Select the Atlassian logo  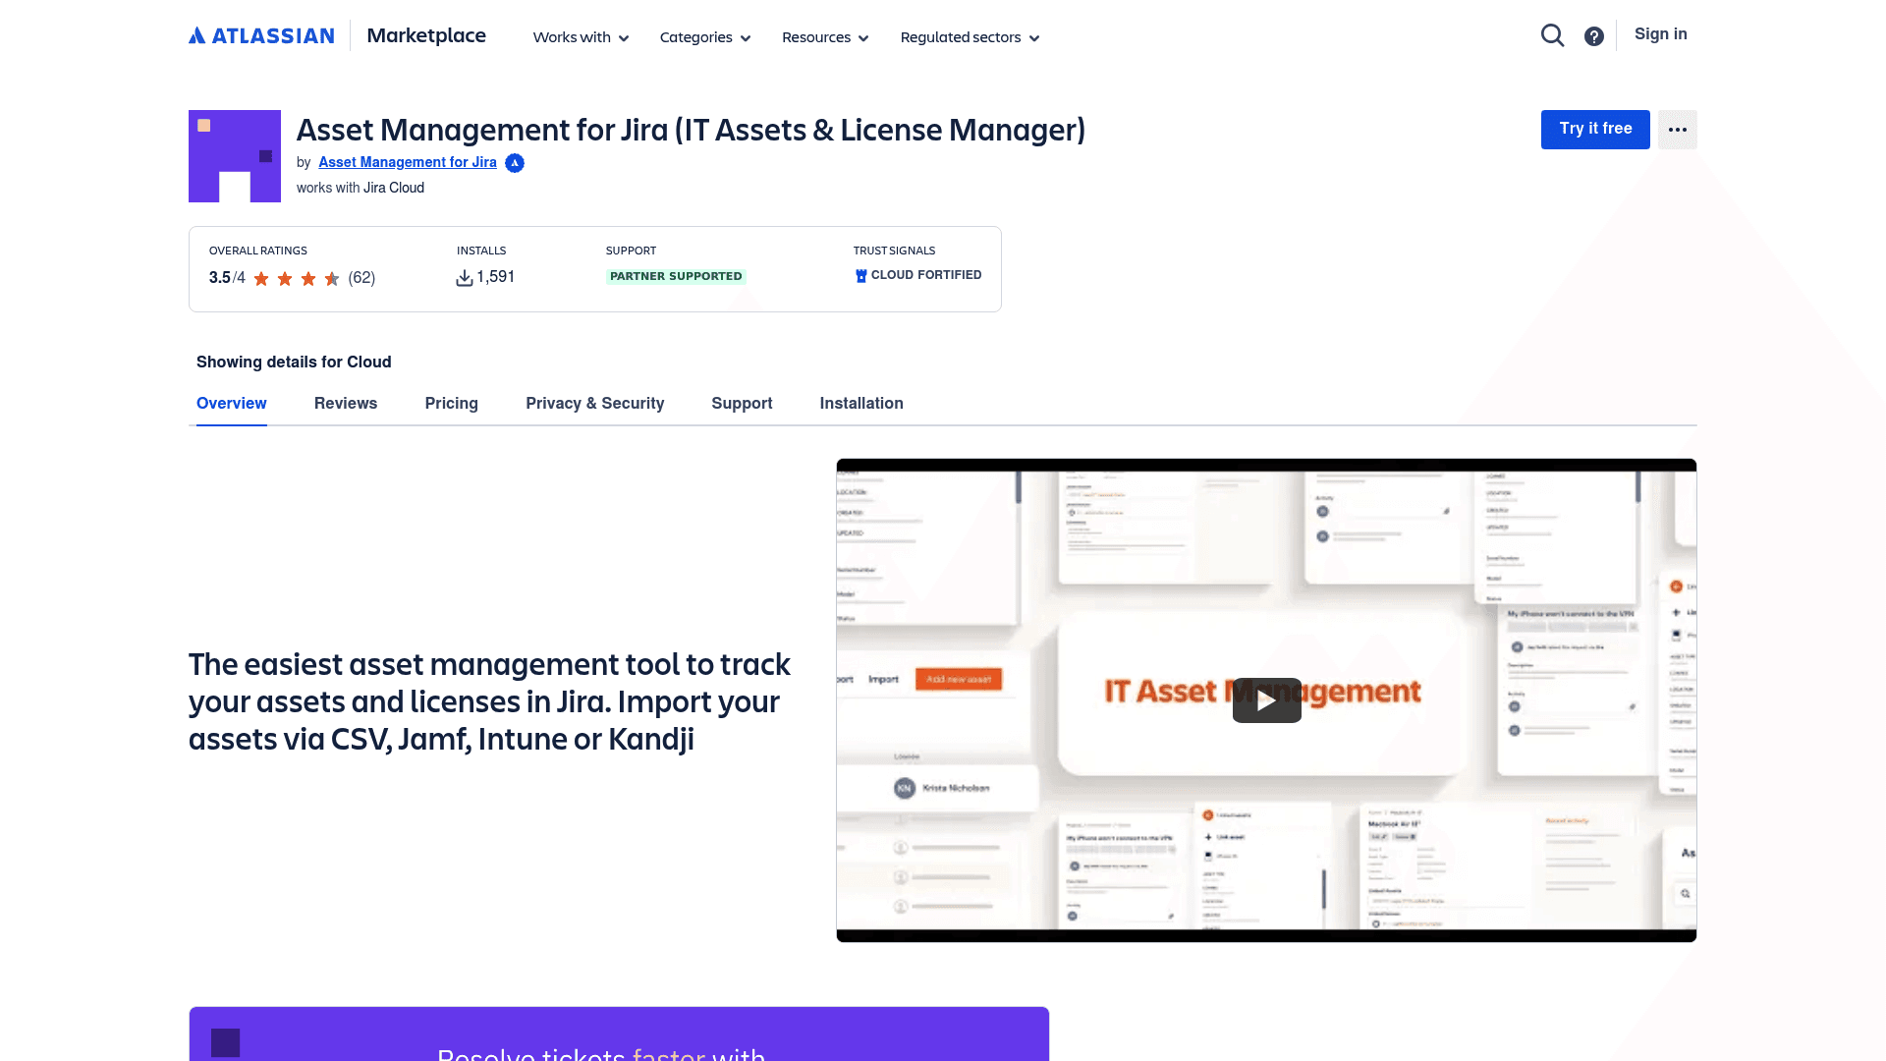(x=260, y=34)
